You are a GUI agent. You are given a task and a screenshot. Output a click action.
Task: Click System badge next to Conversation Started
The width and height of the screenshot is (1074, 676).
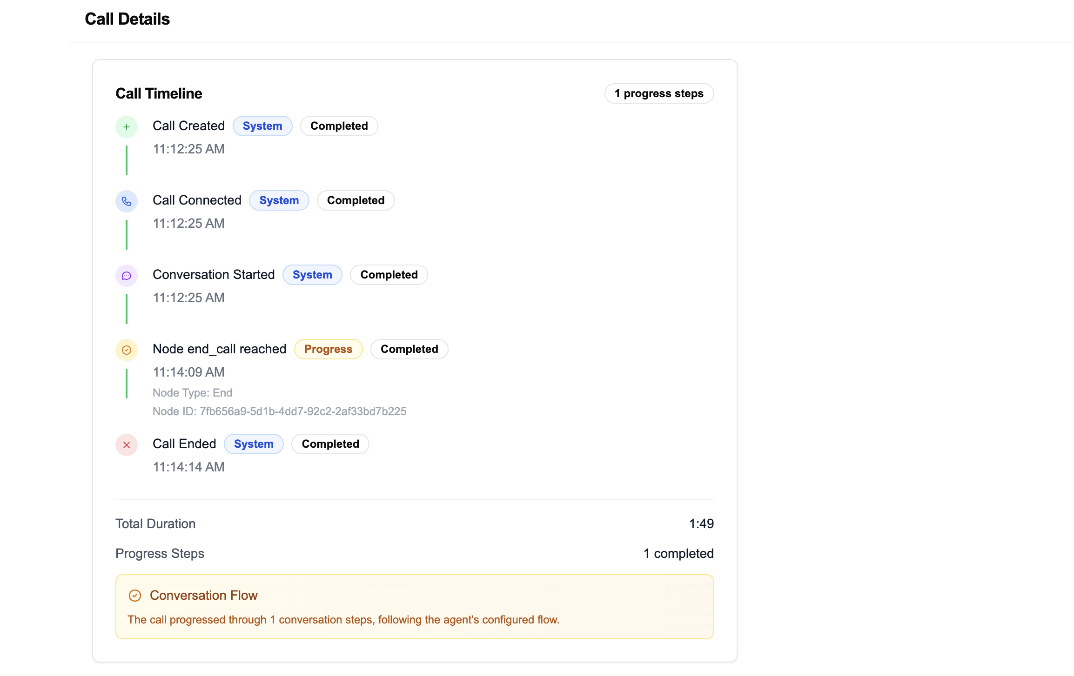coord(312,275)
